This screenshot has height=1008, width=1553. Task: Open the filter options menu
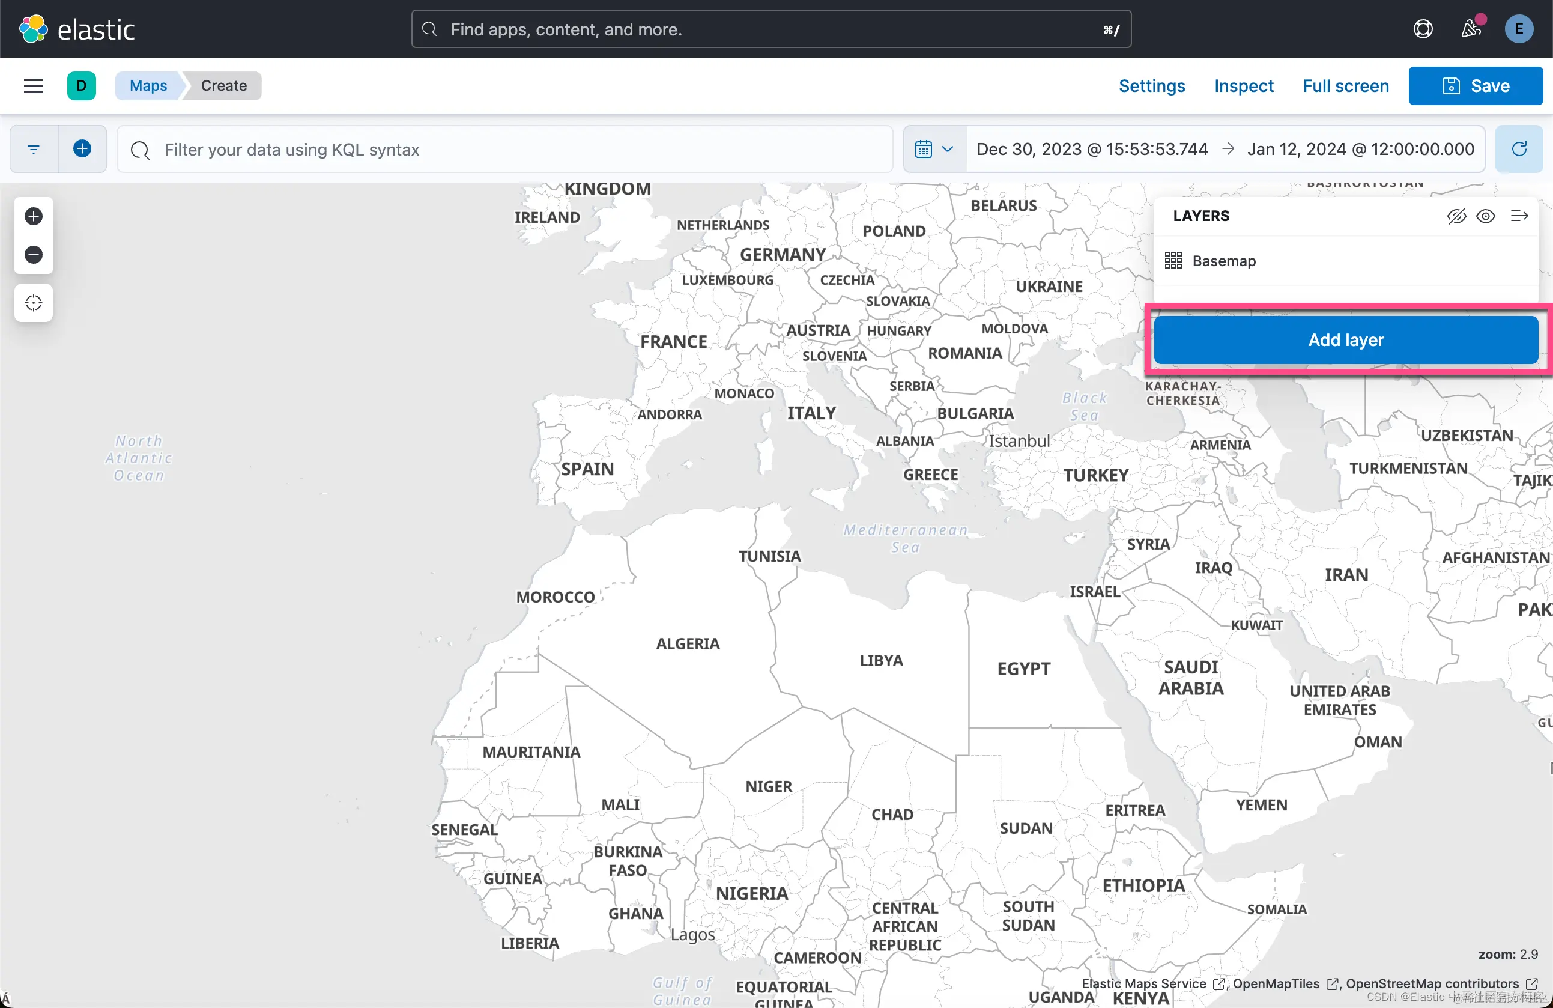tap(34, 150)
